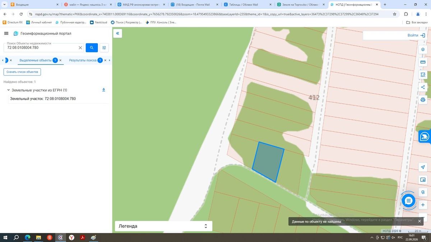Image resolution: width=431 pixels, height=242 pixels.
Task: Open Microsoft Edge from the taskbar
Action: (28, 237)
